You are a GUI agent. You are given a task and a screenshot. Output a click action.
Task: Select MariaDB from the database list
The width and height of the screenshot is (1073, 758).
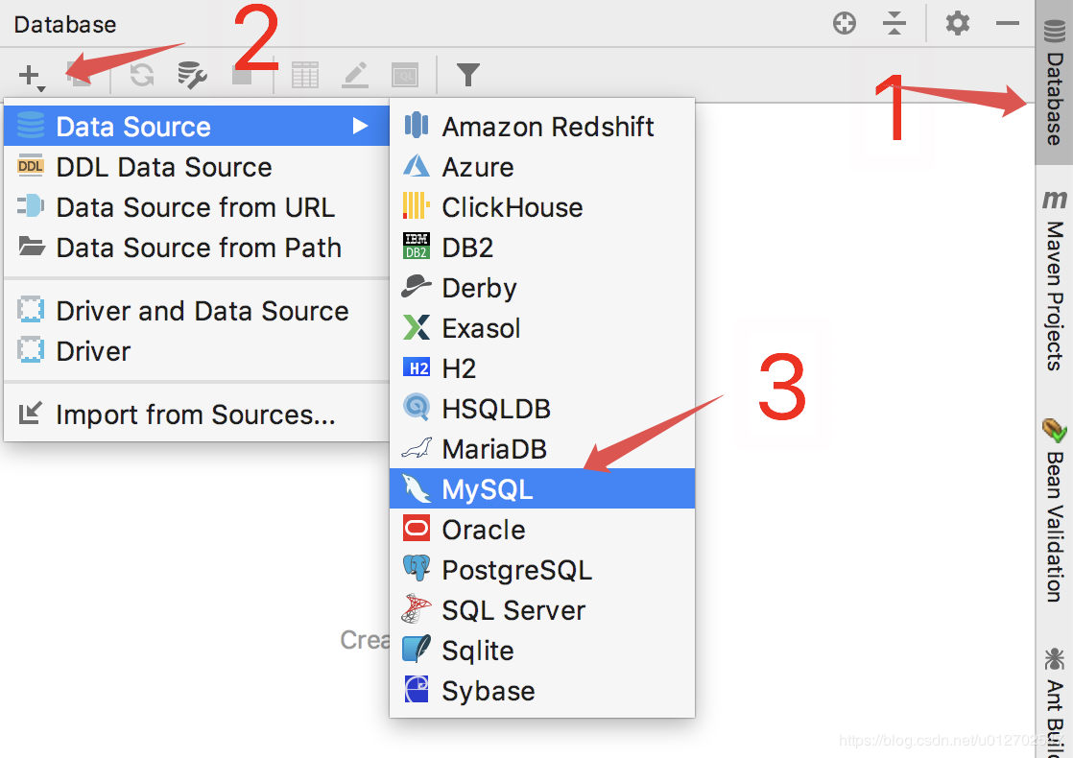click(493, 448)
